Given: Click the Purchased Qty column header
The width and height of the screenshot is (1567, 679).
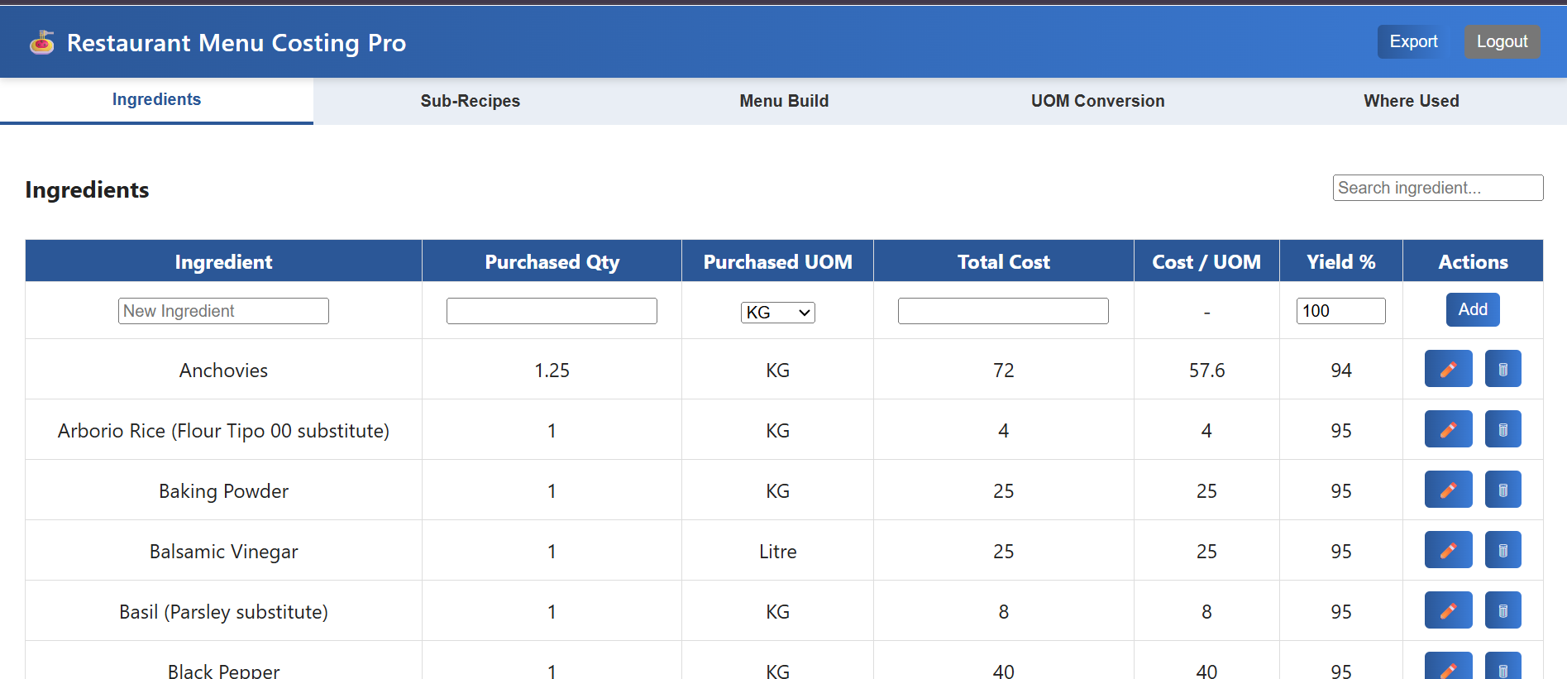Looking at the screenshot, I should point(552,261).
